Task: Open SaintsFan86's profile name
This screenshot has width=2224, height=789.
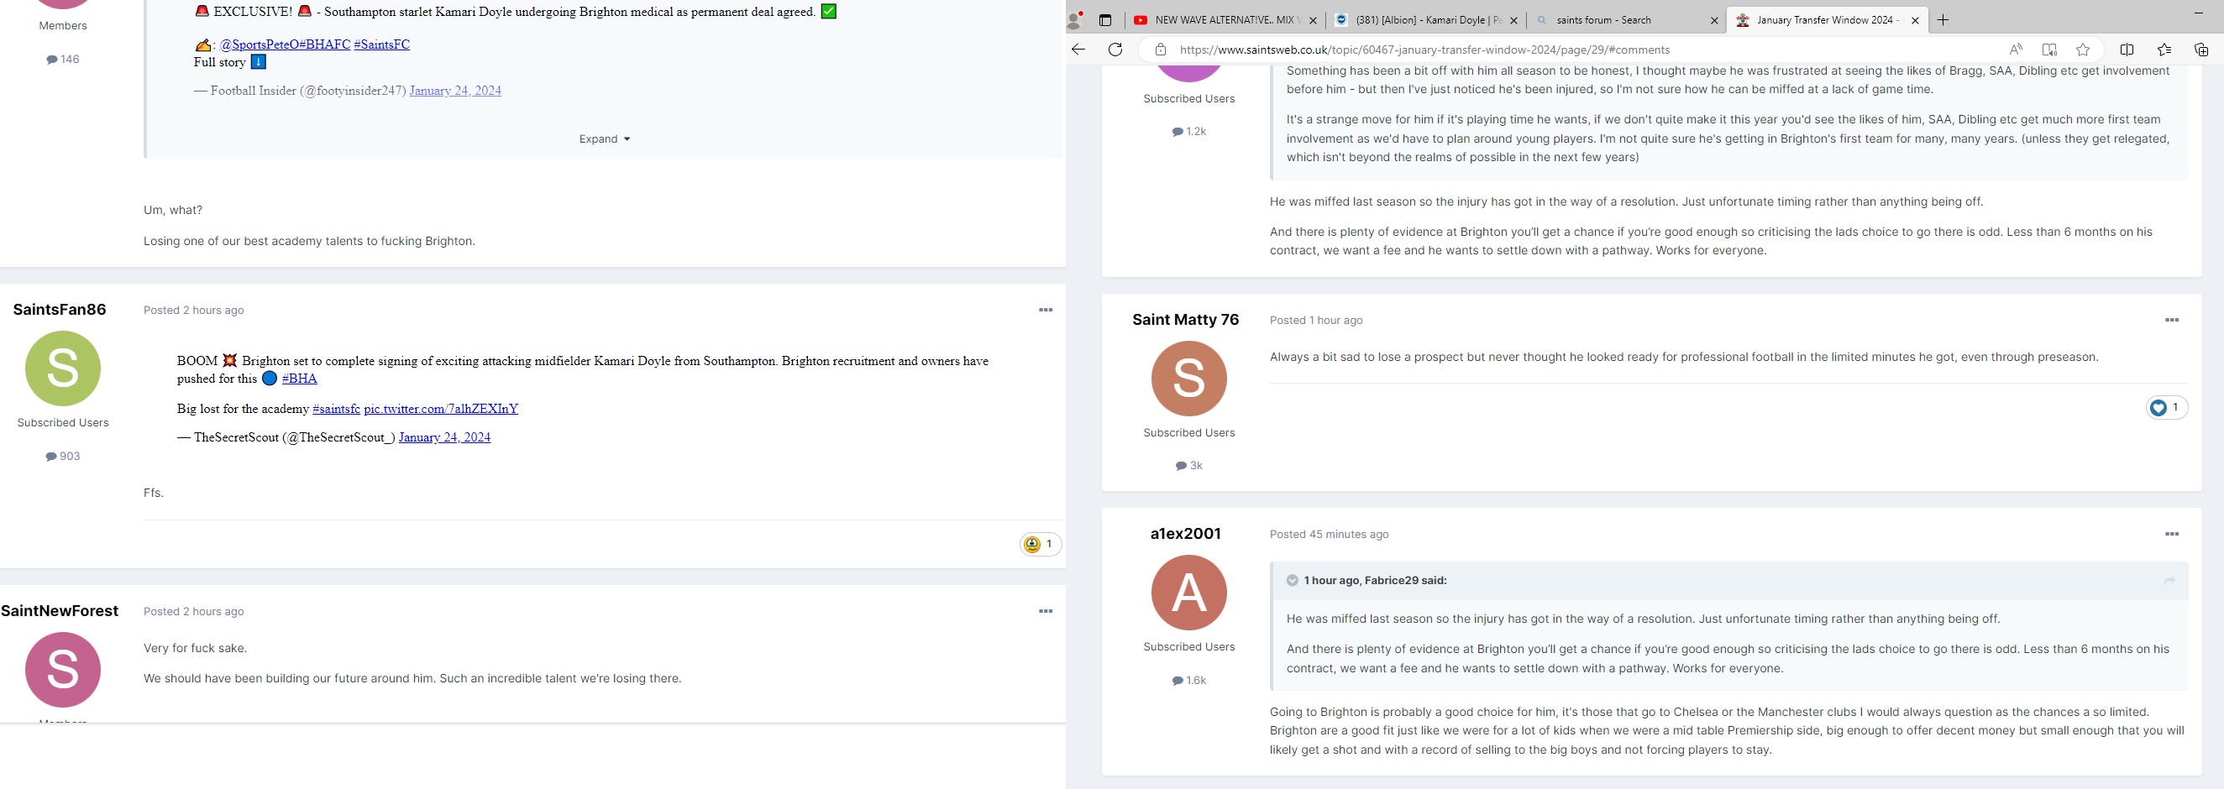Action: tap(60, 309)
